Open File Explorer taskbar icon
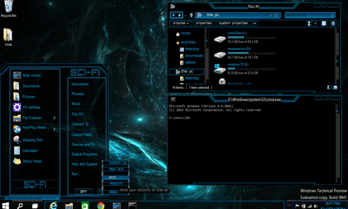The width and height of the screenshot is (348, 209). pos(69,206)
